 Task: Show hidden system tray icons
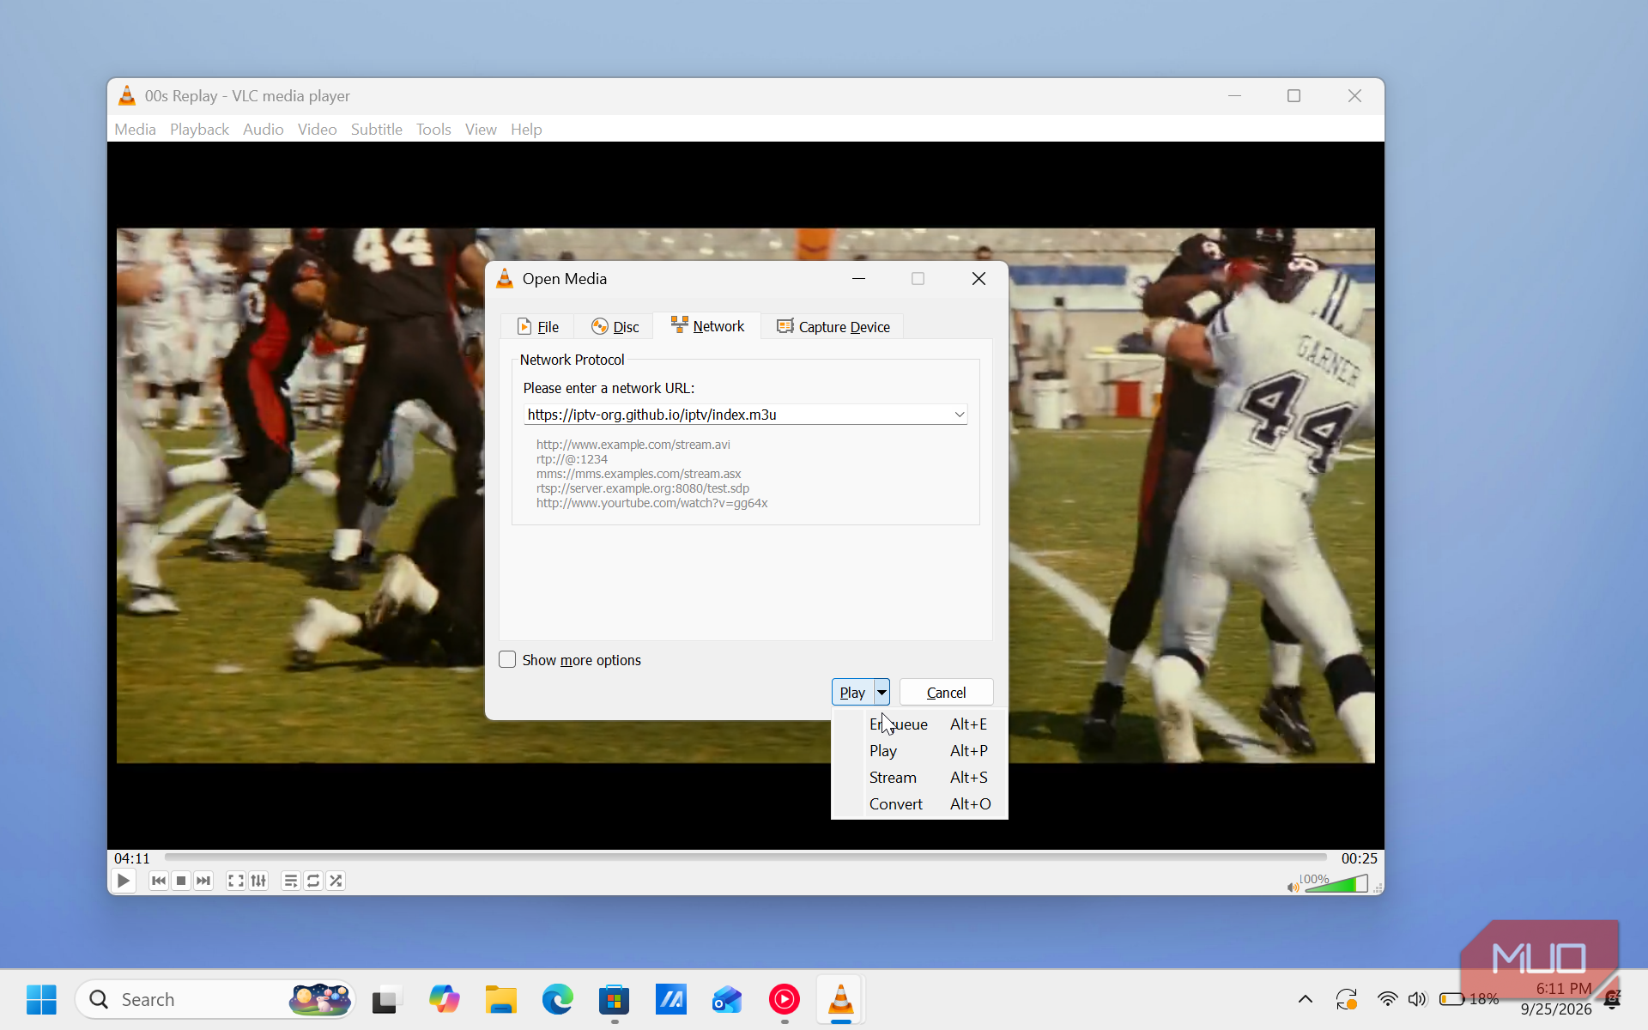[1305, 999]
